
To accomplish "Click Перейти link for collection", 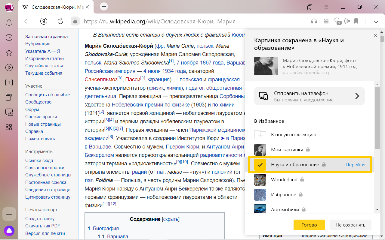I will 355,165.
